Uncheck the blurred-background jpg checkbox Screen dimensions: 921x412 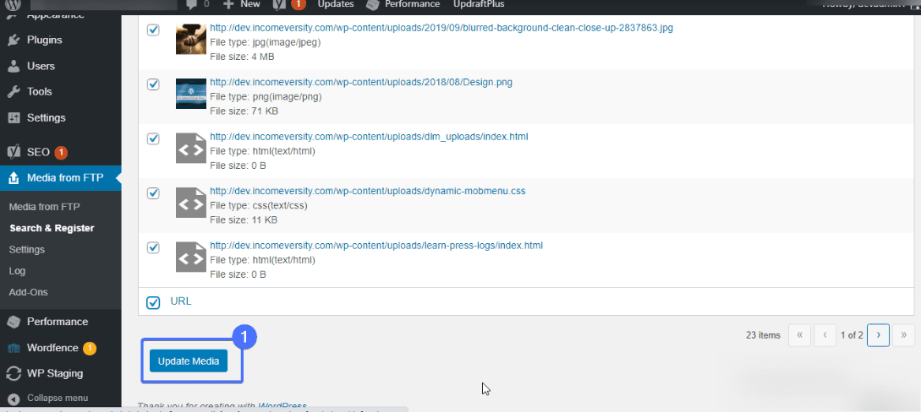153,30
